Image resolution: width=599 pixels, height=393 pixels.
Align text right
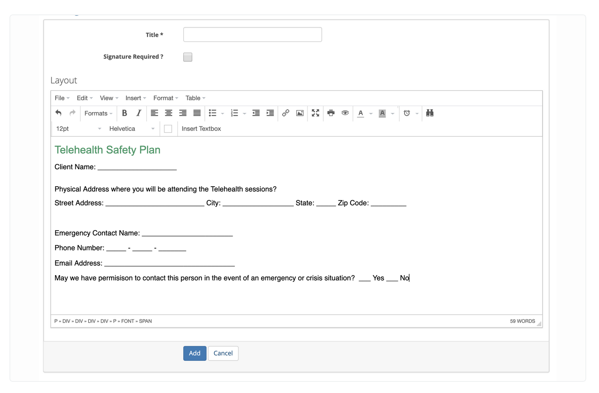pyautogui.click(x=183, y=113)
